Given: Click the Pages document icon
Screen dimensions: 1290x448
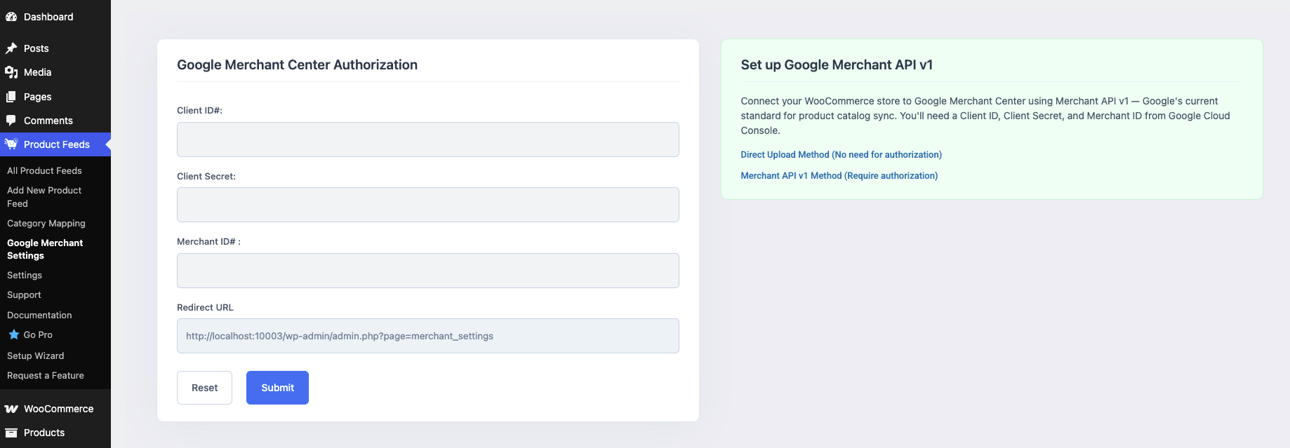Looking at the screenshot, I should coord(11,97).
